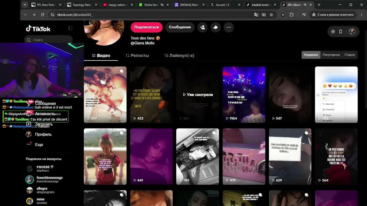Open the video with 686 views
The image size is (367, 206).
[105, 157]
